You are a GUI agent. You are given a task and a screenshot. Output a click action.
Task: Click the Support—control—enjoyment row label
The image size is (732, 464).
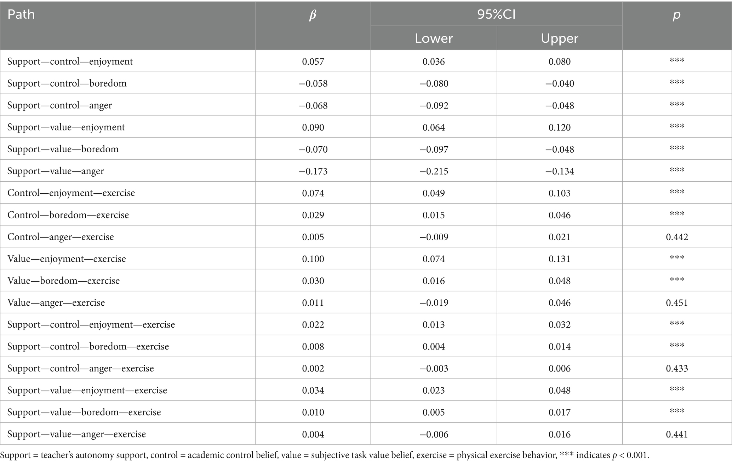click(x=70, y=61)
